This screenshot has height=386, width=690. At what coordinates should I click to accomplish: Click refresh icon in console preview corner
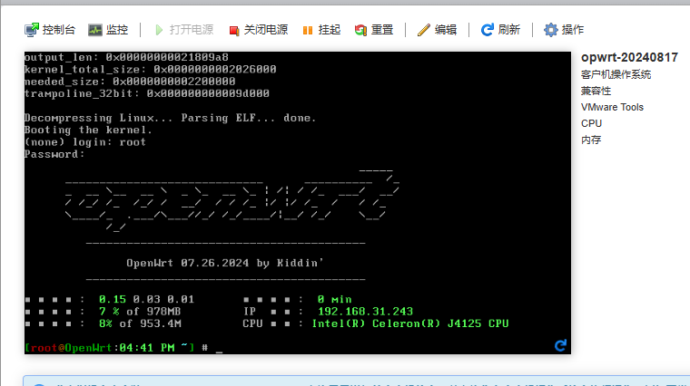click(x=560, y=345)
